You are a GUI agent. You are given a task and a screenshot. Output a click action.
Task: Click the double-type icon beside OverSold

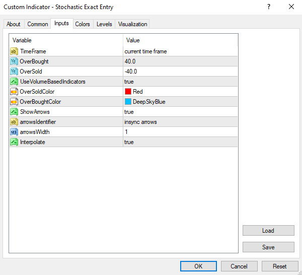point(14,72)
